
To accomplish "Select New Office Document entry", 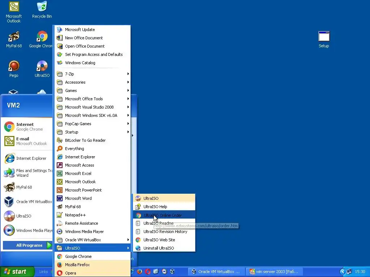I will [x=93, y=38].
